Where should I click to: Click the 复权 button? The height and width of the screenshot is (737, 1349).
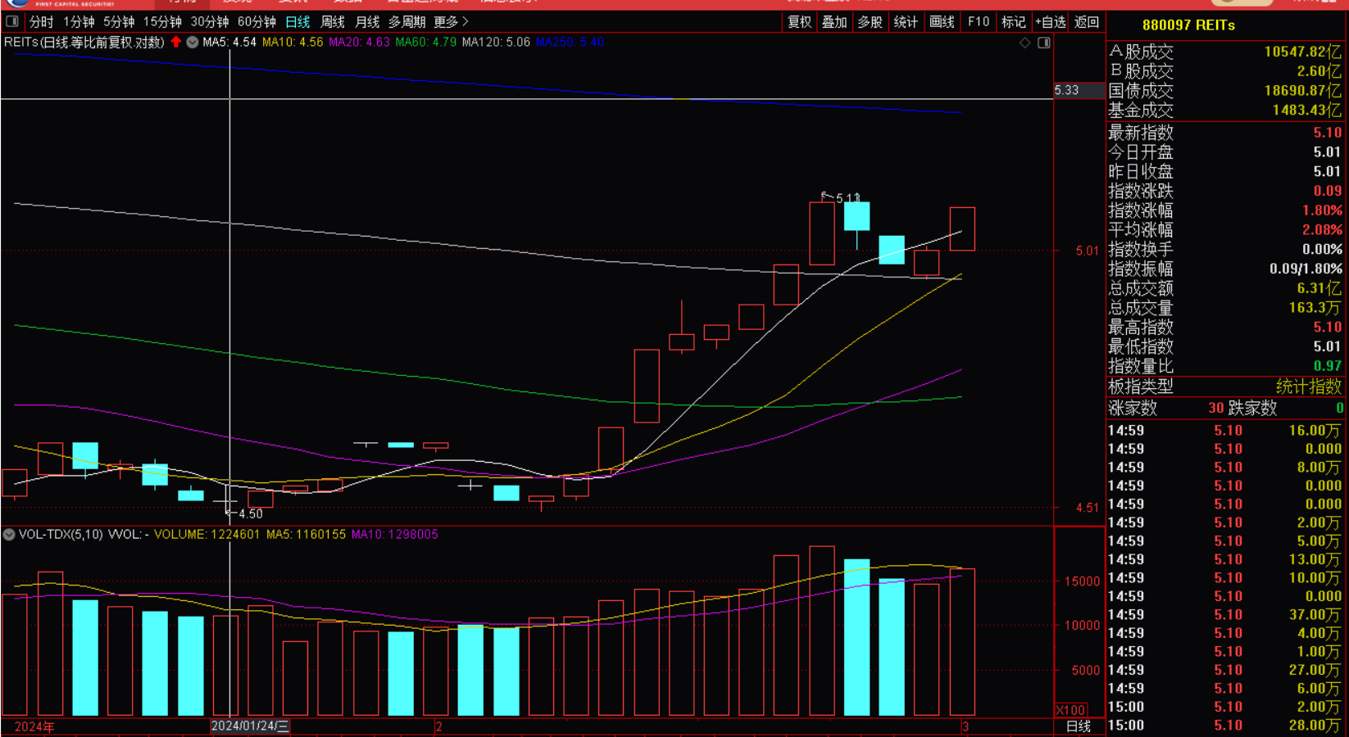[x=800, y=22]
